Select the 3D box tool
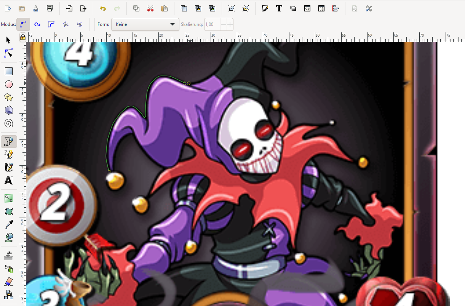This screenshot has width=465, height=306. pyautogui.click(x=9, y=110)
